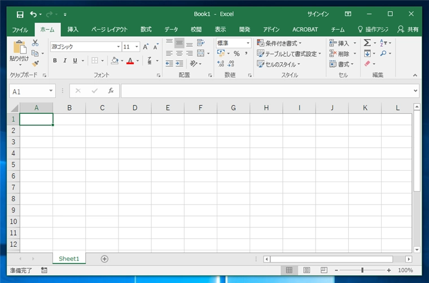Insert AutoSum formula
429x283 pixels.
367,43
